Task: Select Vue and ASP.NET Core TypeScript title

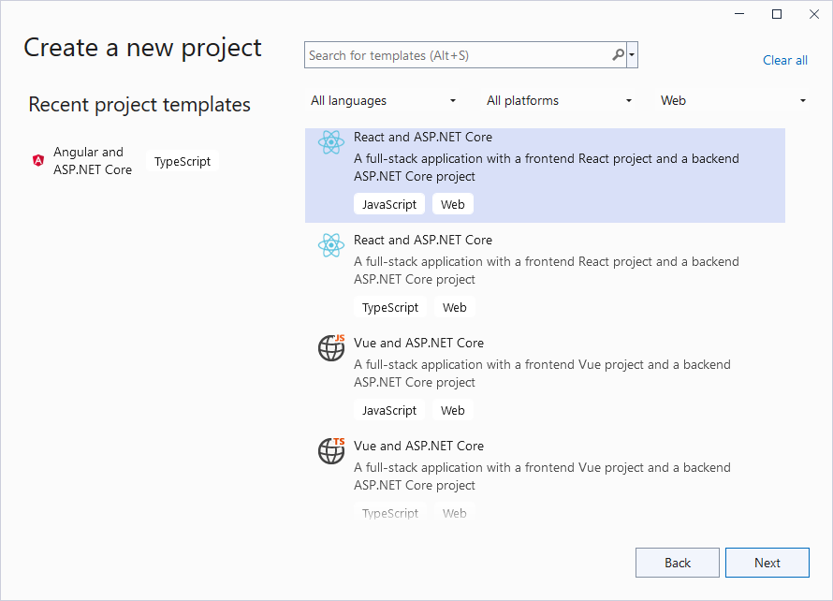Action: click(418, 446)
